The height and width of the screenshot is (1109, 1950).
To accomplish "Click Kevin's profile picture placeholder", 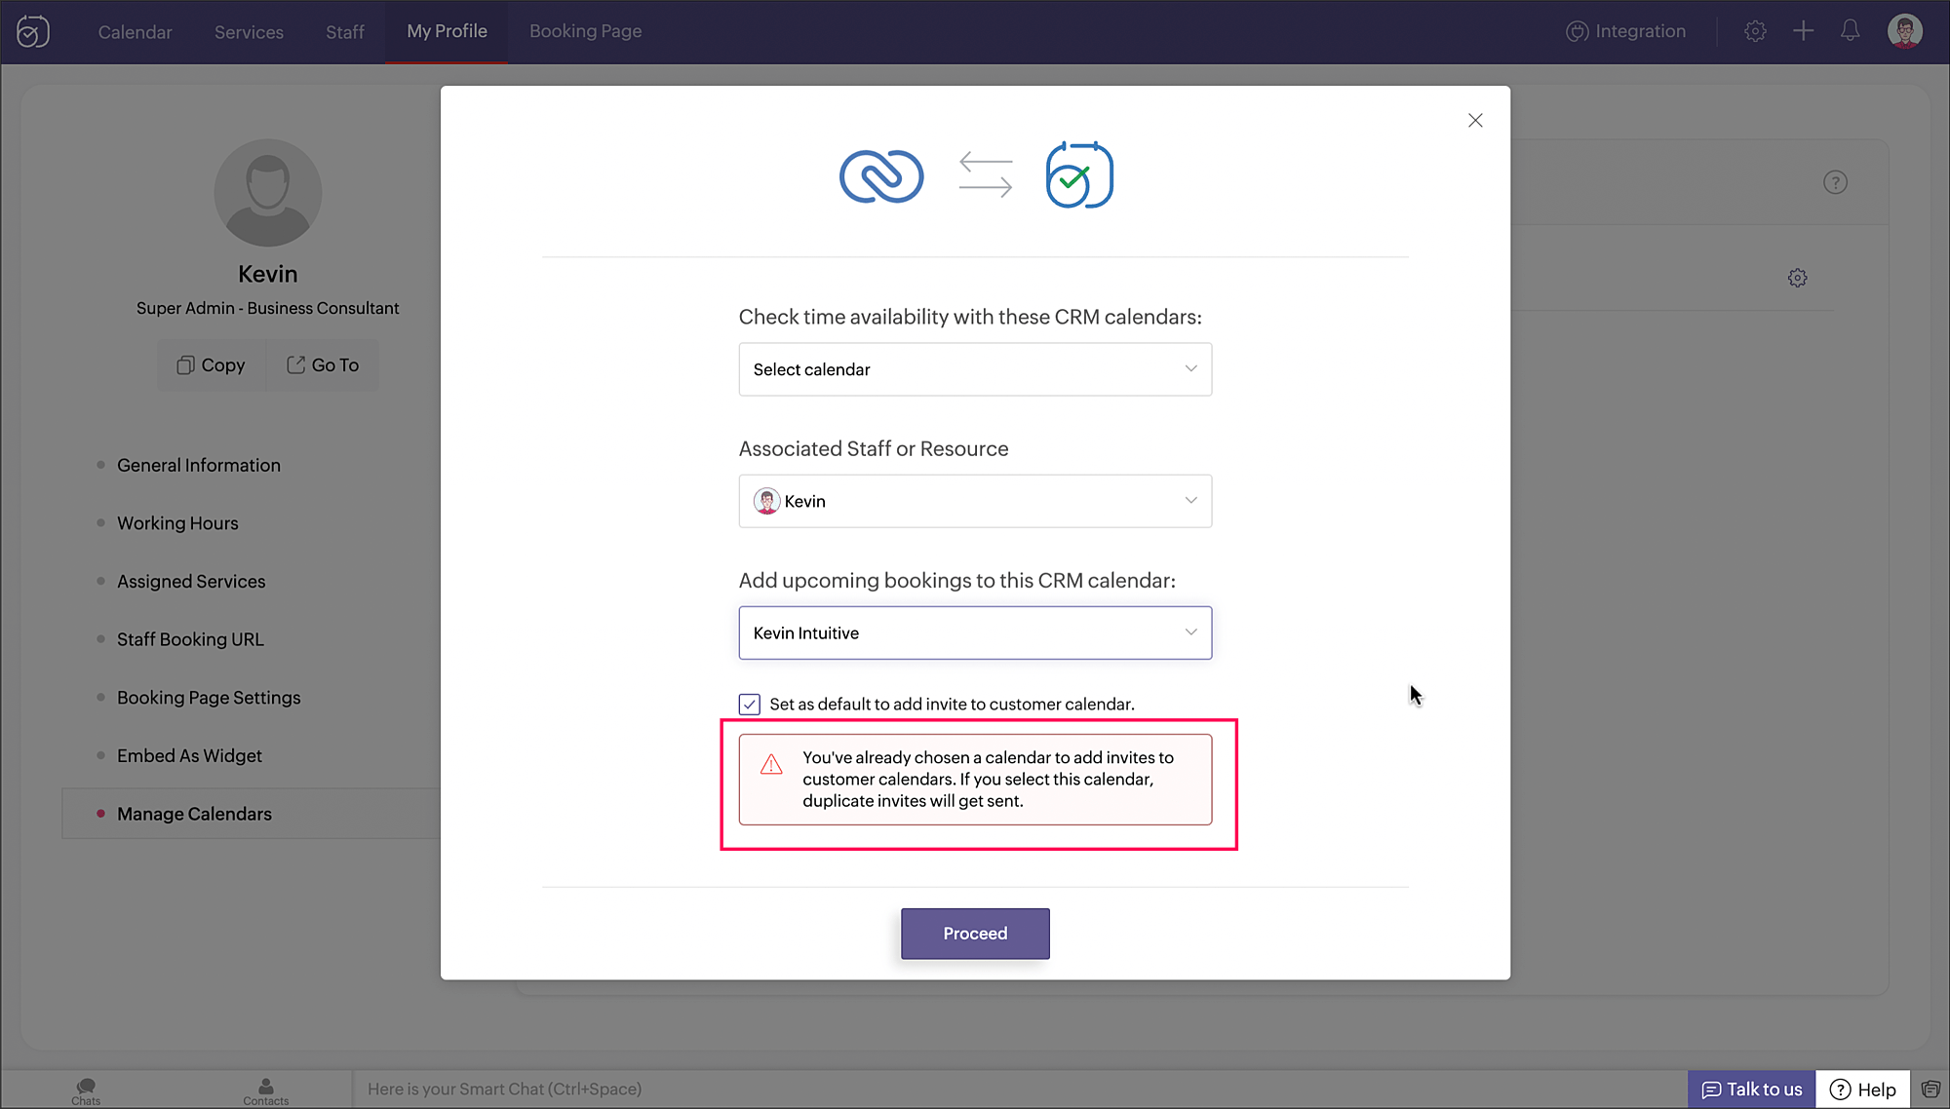I will click(x=268, y=193).
